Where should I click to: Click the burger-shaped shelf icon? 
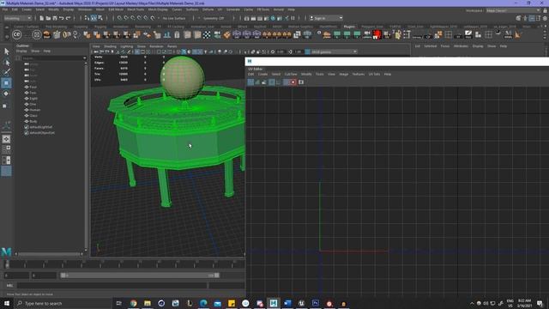46,34
